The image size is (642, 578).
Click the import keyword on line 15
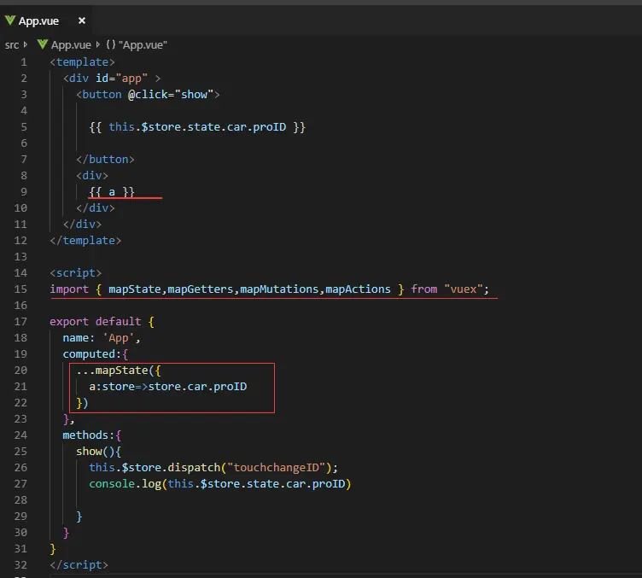[69, 289]
